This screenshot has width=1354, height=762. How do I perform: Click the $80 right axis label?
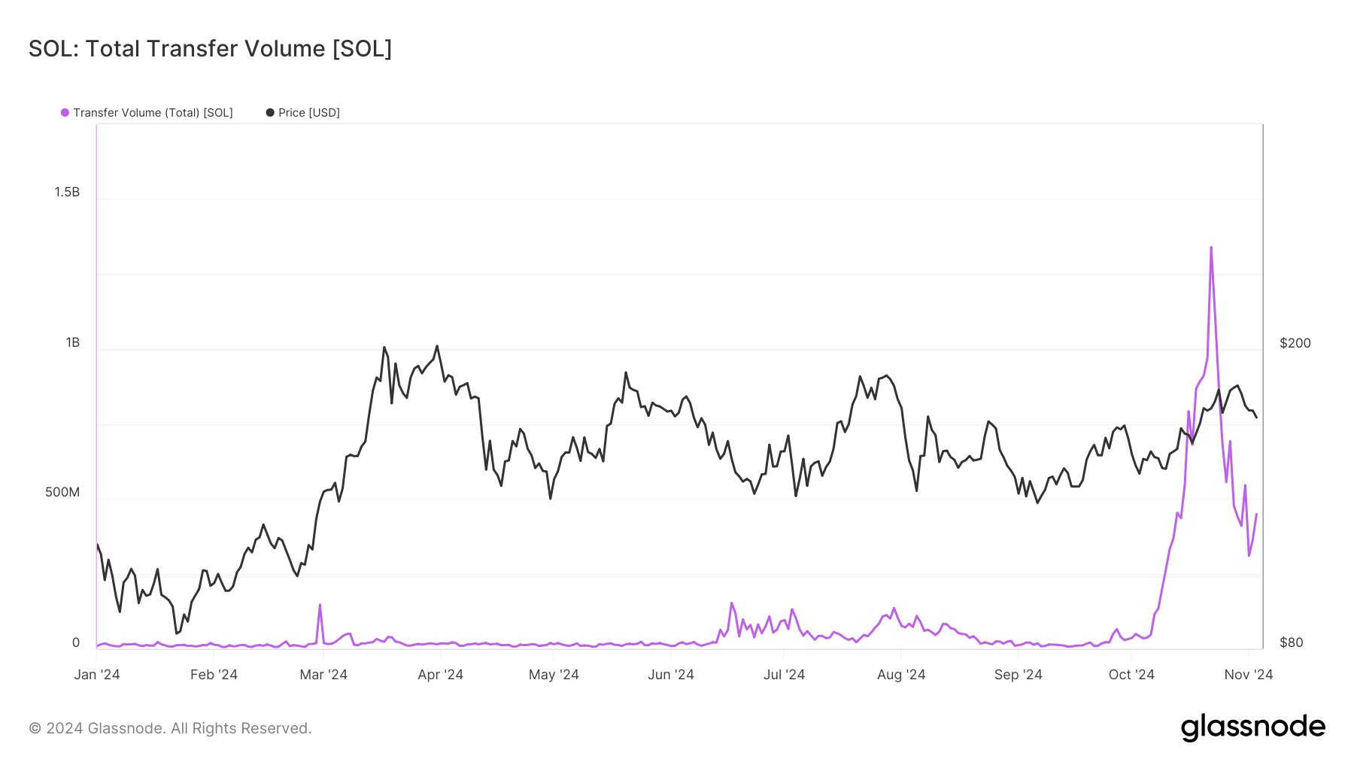pyautogui.click(x=1291, y=642)
